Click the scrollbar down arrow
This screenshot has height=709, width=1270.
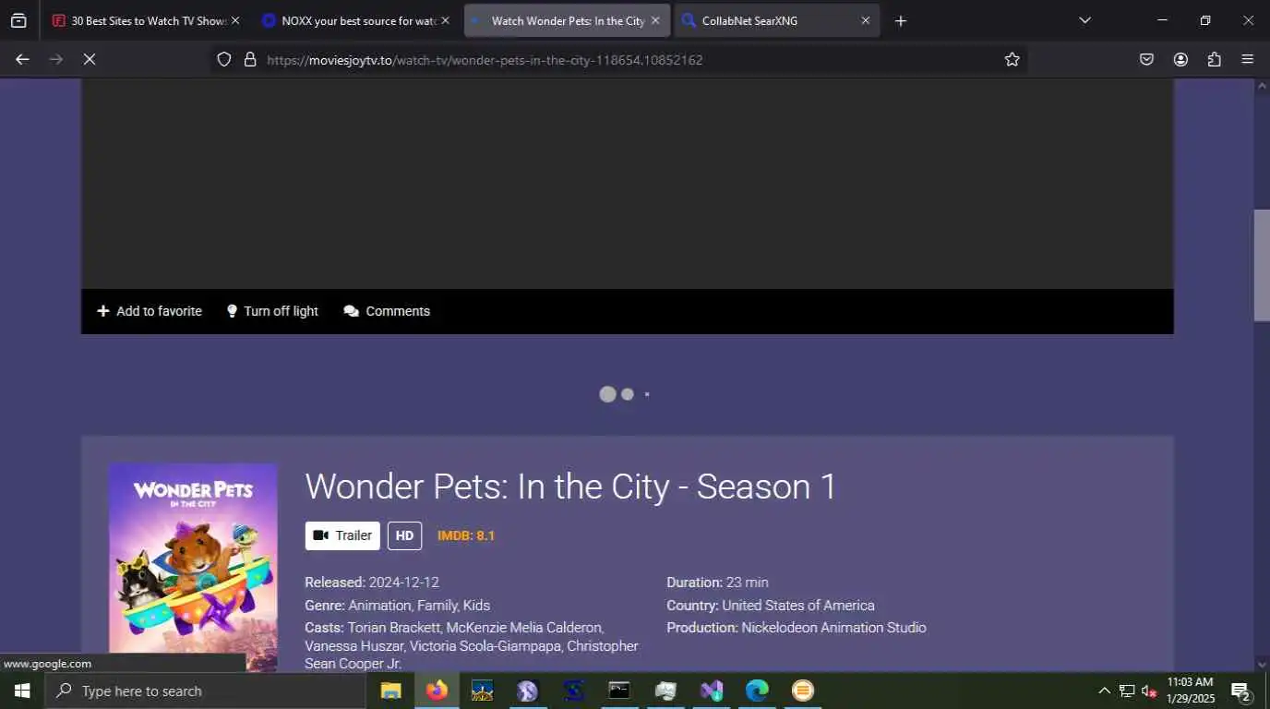[1262, 664]
